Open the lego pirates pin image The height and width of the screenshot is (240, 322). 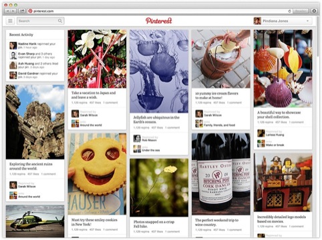coord(283,182)
